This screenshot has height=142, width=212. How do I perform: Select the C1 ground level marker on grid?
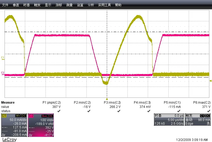click(3, 58)
